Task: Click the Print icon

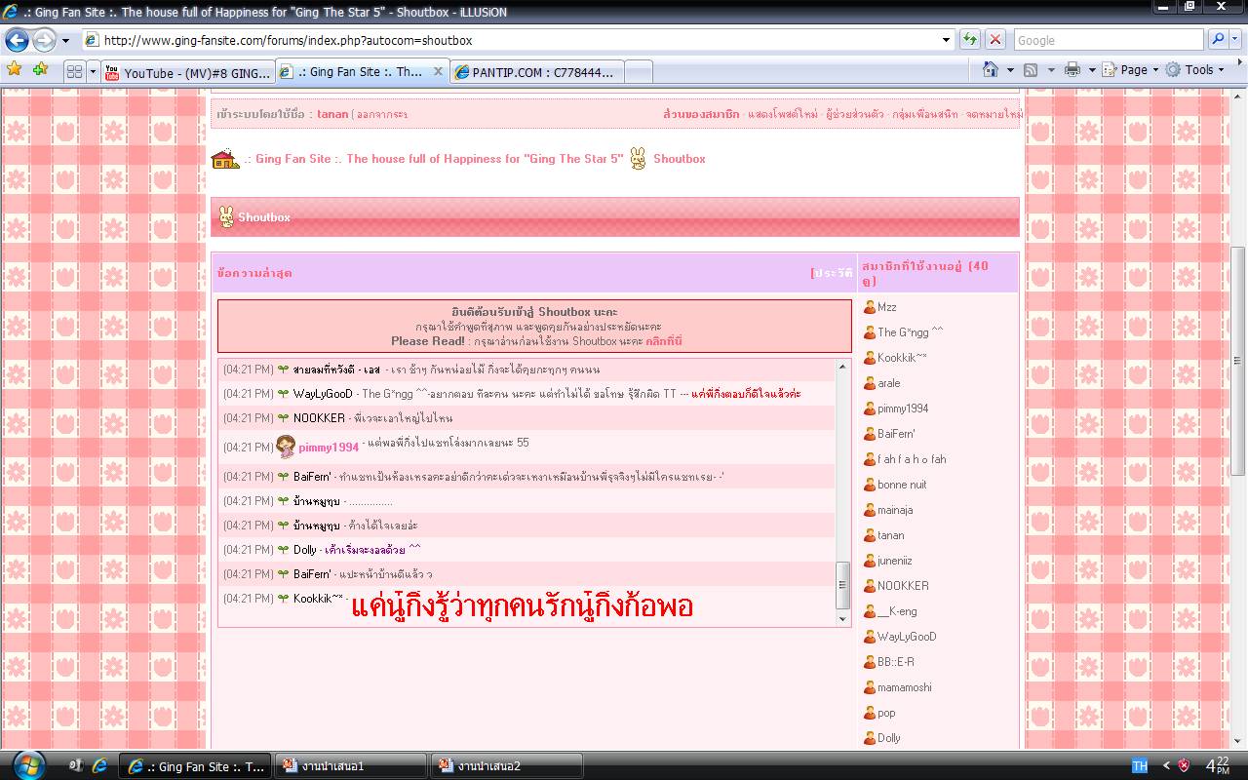Action: click(1072, 69)
